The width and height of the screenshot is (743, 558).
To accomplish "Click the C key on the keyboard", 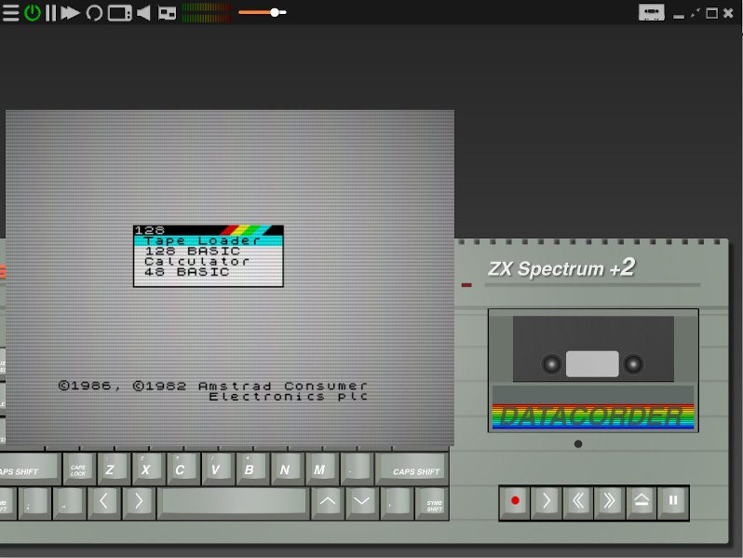I will [x=182, y=469].
